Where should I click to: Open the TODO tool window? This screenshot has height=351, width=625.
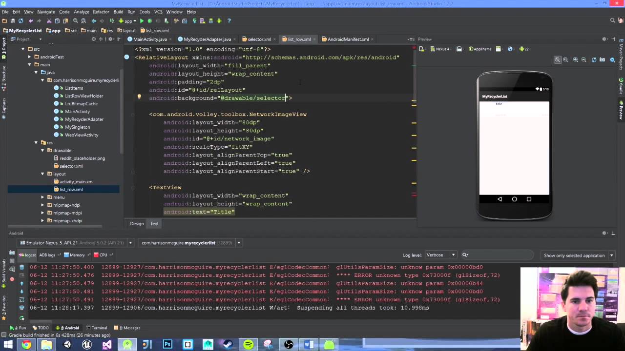tap(41, 328)
